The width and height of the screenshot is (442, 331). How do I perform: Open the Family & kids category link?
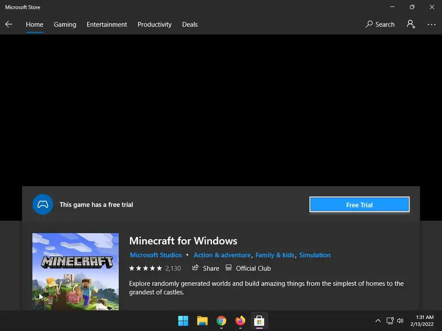click(x=275, y=255)
